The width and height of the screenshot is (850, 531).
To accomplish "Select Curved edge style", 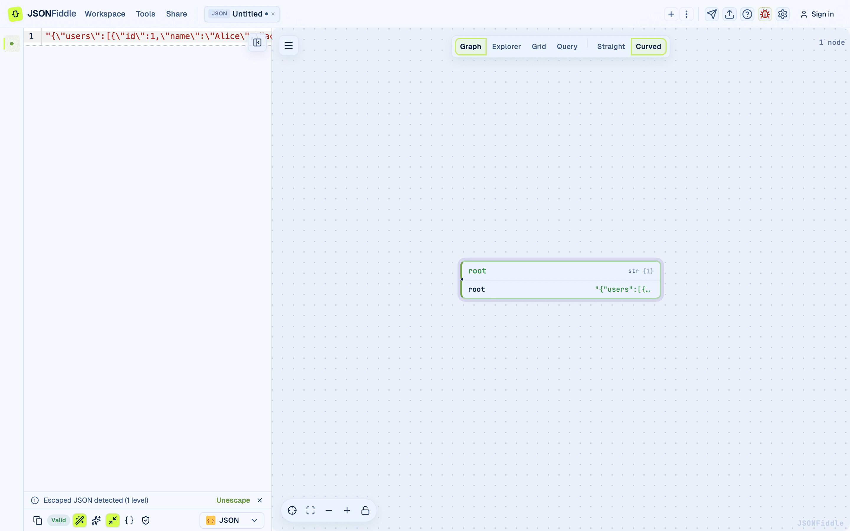I will click(x=648, y=46).
